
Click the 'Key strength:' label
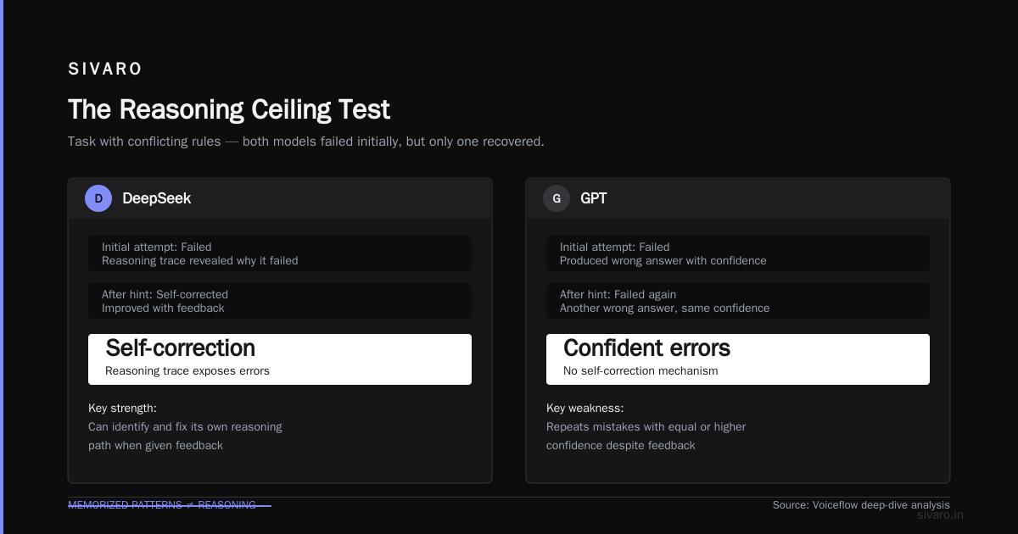point(122,409)
